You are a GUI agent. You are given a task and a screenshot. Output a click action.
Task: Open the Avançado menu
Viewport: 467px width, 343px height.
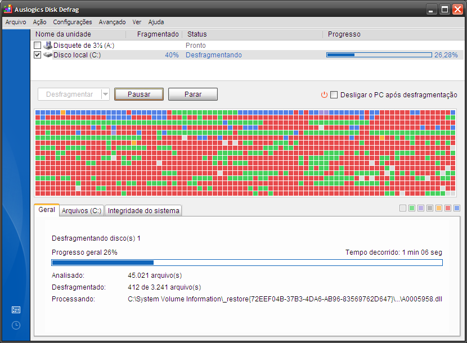[113, 22]
